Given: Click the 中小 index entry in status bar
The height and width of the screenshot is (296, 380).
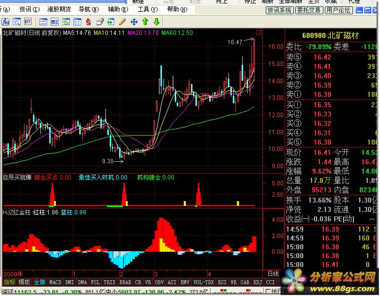Looking at the screenshot, I should pyautogui.click(x=157, y=292).
